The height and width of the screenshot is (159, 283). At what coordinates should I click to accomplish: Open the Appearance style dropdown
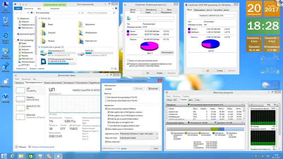click(139, 134)
